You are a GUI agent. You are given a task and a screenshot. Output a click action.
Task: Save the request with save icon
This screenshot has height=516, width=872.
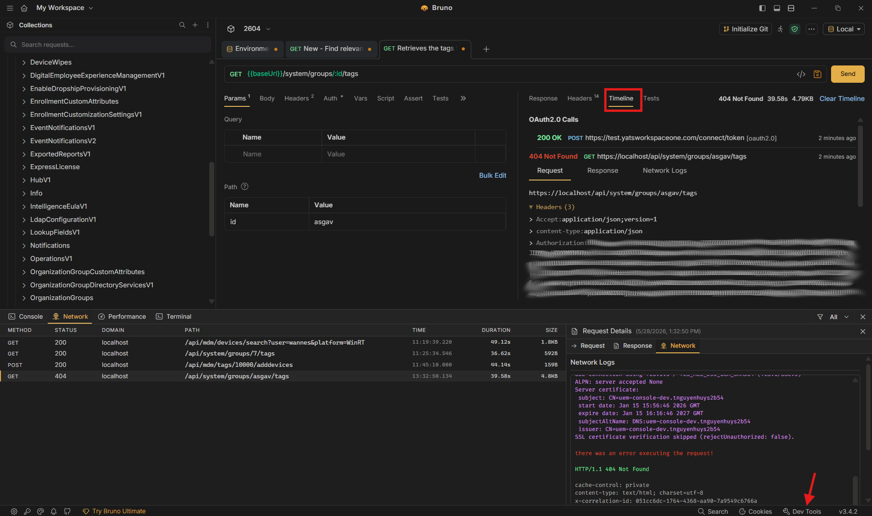(817, 74)
